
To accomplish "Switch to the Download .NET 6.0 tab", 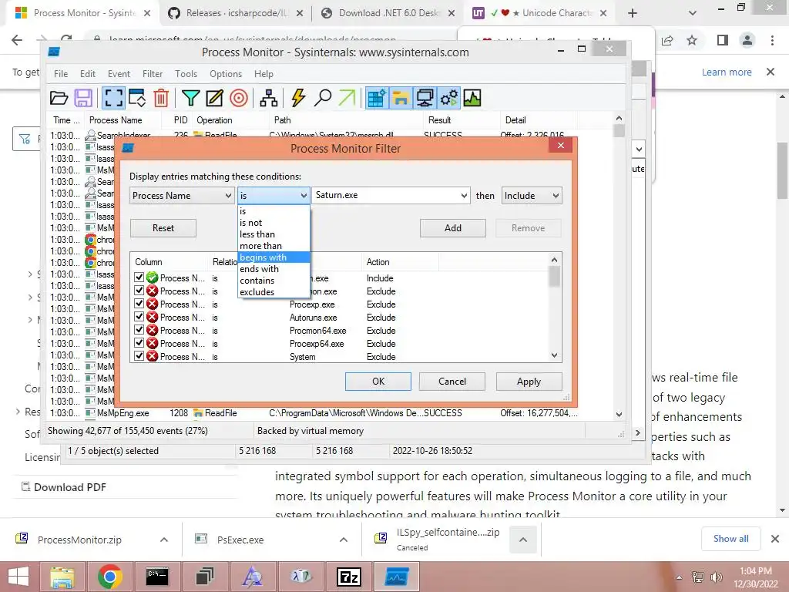I will (388, 13).
